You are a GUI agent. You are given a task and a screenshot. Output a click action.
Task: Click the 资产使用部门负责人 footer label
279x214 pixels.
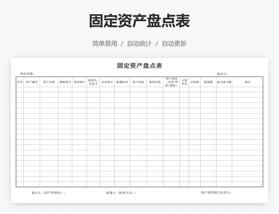click(216, 192)
